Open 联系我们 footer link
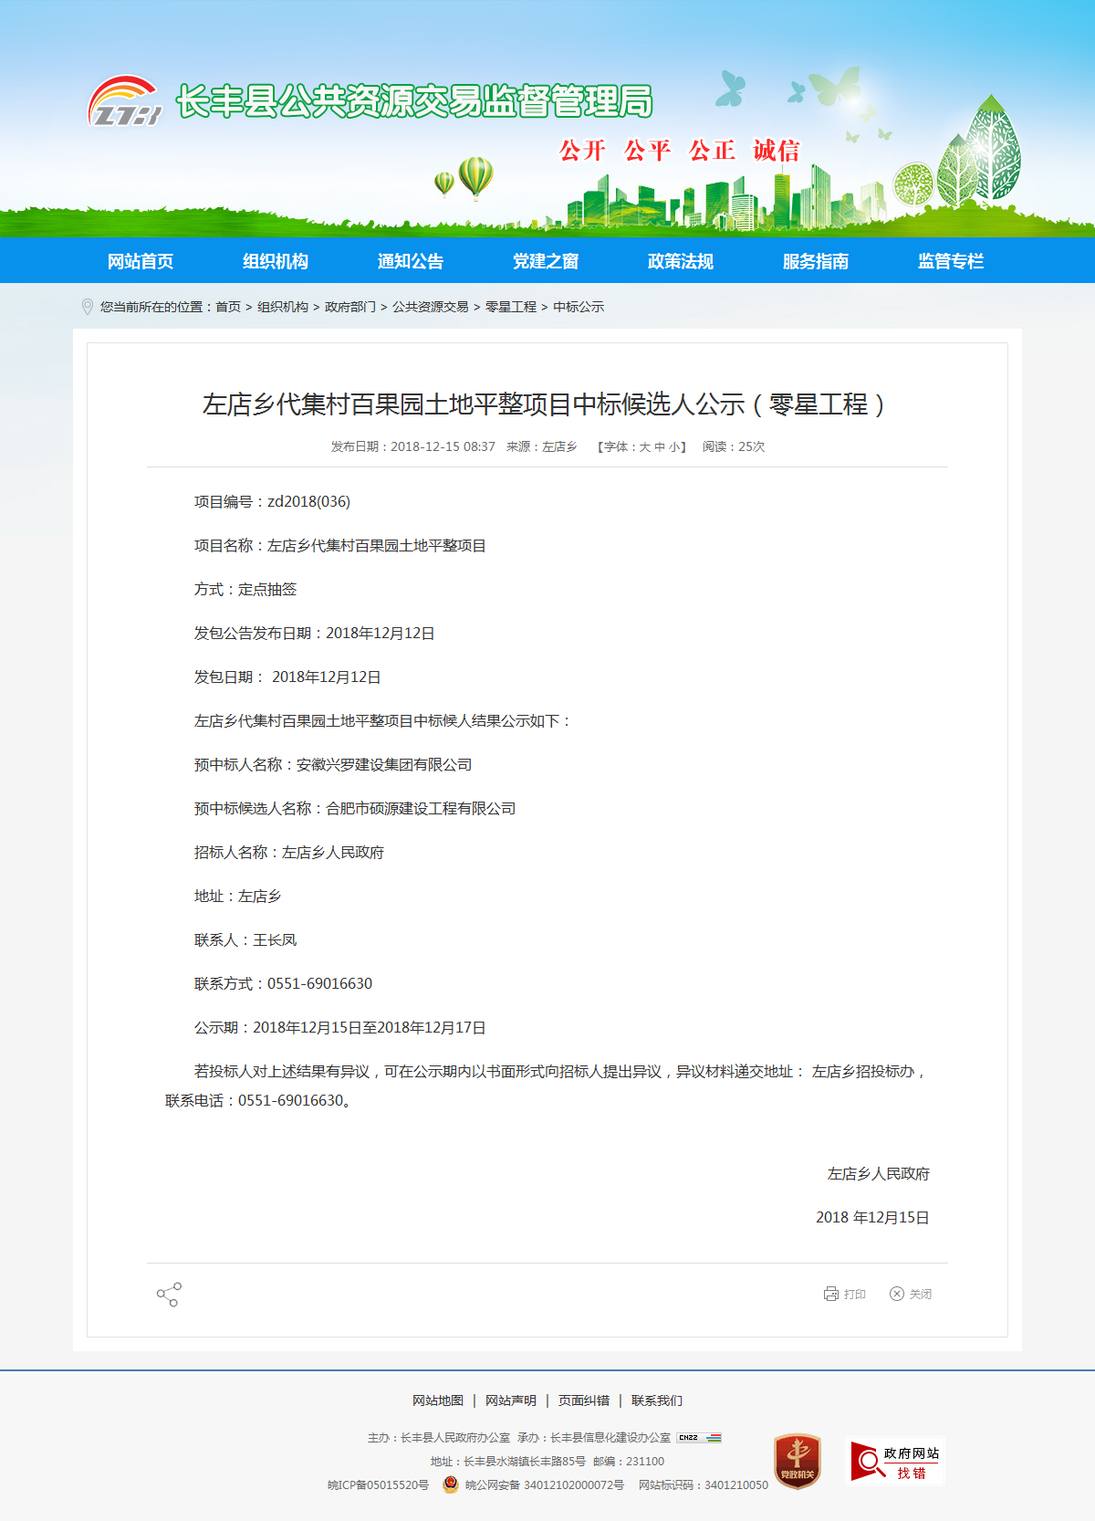Screen dimensions: 1095x1521 click(x=657, y=1400)
